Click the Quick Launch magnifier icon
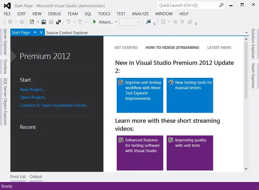Viewport: 259px width, 190px height. click(221, 5)
